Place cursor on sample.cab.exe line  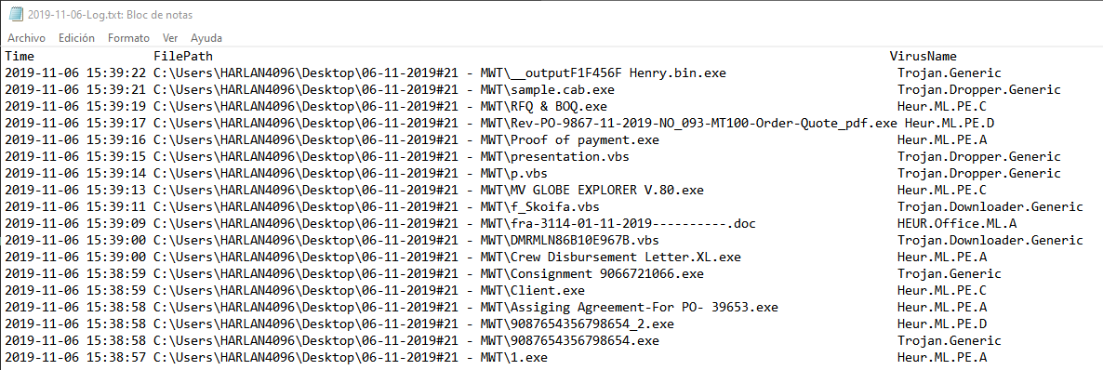click(x=545, y=90)
